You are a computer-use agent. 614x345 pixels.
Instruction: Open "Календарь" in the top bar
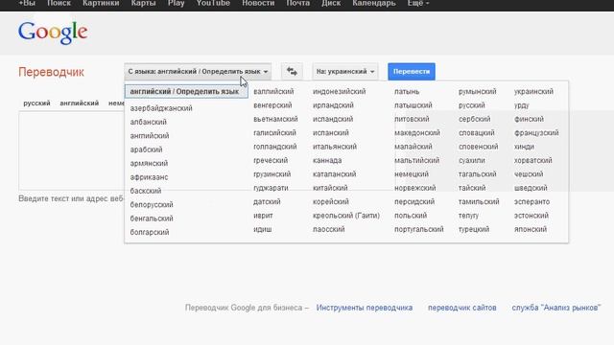coord(373,4)
